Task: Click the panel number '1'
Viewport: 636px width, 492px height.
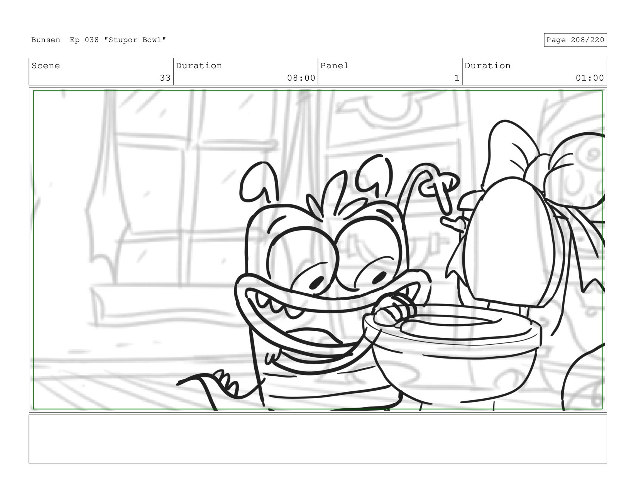Action: [x=457, y=78]
